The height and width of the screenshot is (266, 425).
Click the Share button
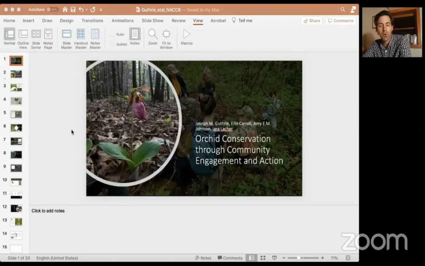coord(312,21)
